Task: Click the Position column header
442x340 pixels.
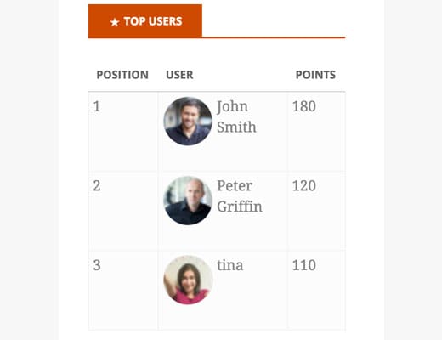Action: 122,75
